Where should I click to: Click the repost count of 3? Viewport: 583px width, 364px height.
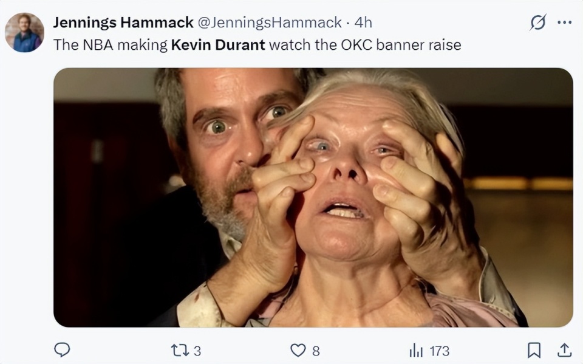pyautogui.click(x=197, y=351)
